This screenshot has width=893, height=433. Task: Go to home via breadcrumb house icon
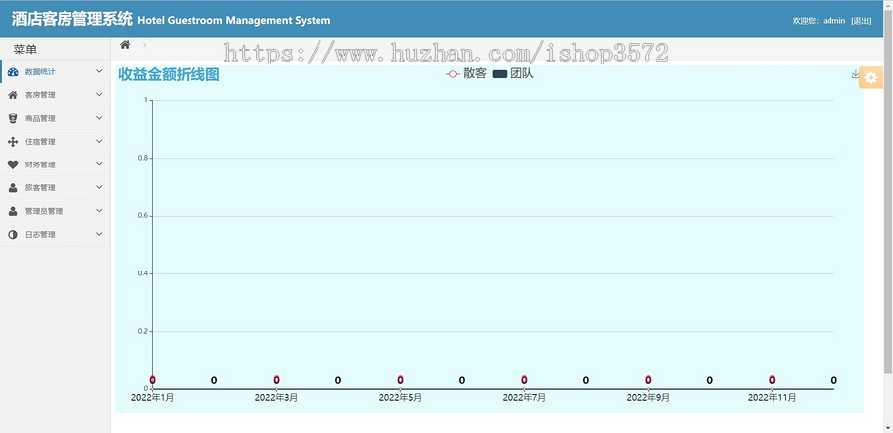point(125,45)
